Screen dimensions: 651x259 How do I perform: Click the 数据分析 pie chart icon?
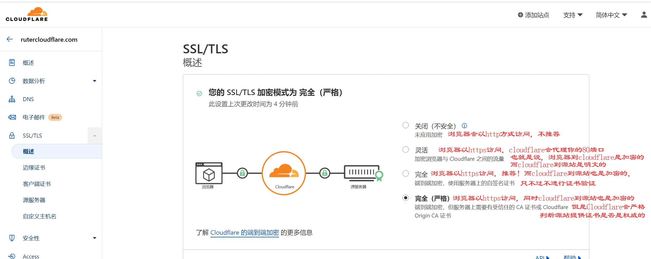[x=12, y=81]
